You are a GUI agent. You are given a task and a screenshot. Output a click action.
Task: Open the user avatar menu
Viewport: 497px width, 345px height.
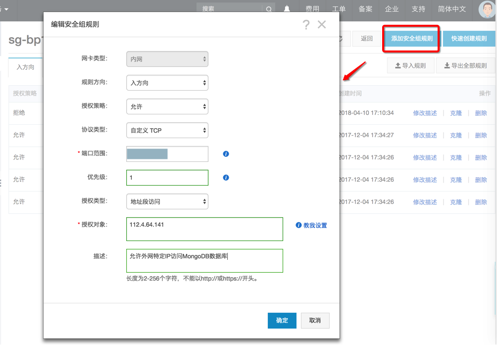(487, 9)
